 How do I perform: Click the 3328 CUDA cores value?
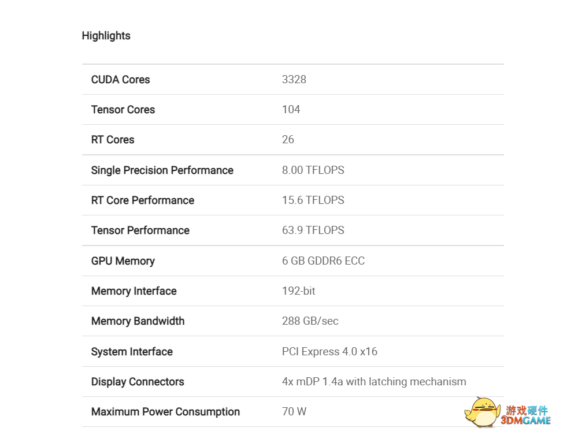pos(294,80)
